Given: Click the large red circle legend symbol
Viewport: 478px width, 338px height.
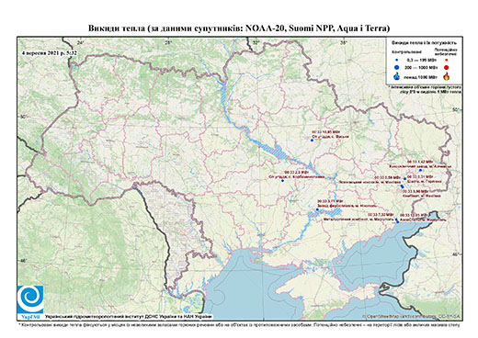Looking at the screenshot, I should (x=447, y=67).
